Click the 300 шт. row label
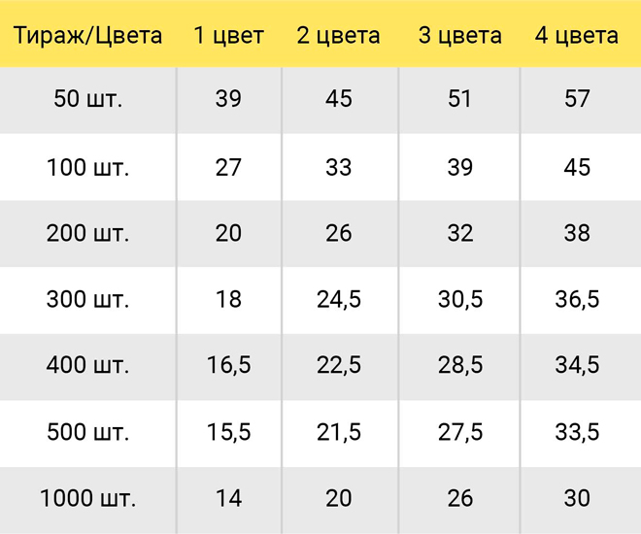This screenshot has width=641, height=534. (x=87, y=299)
